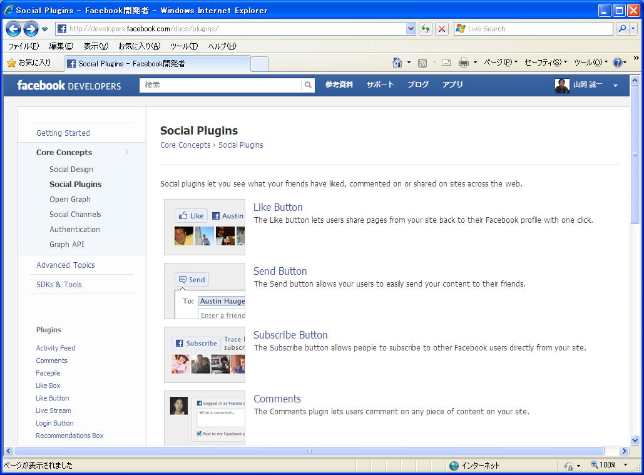Expand the address bar URL dropdown
Viewport: 644px width, 475px height.
click(411, 29)
